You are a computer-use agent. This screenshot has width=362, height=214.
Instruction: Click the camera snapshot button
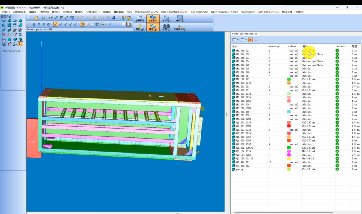tap(166, 27)
